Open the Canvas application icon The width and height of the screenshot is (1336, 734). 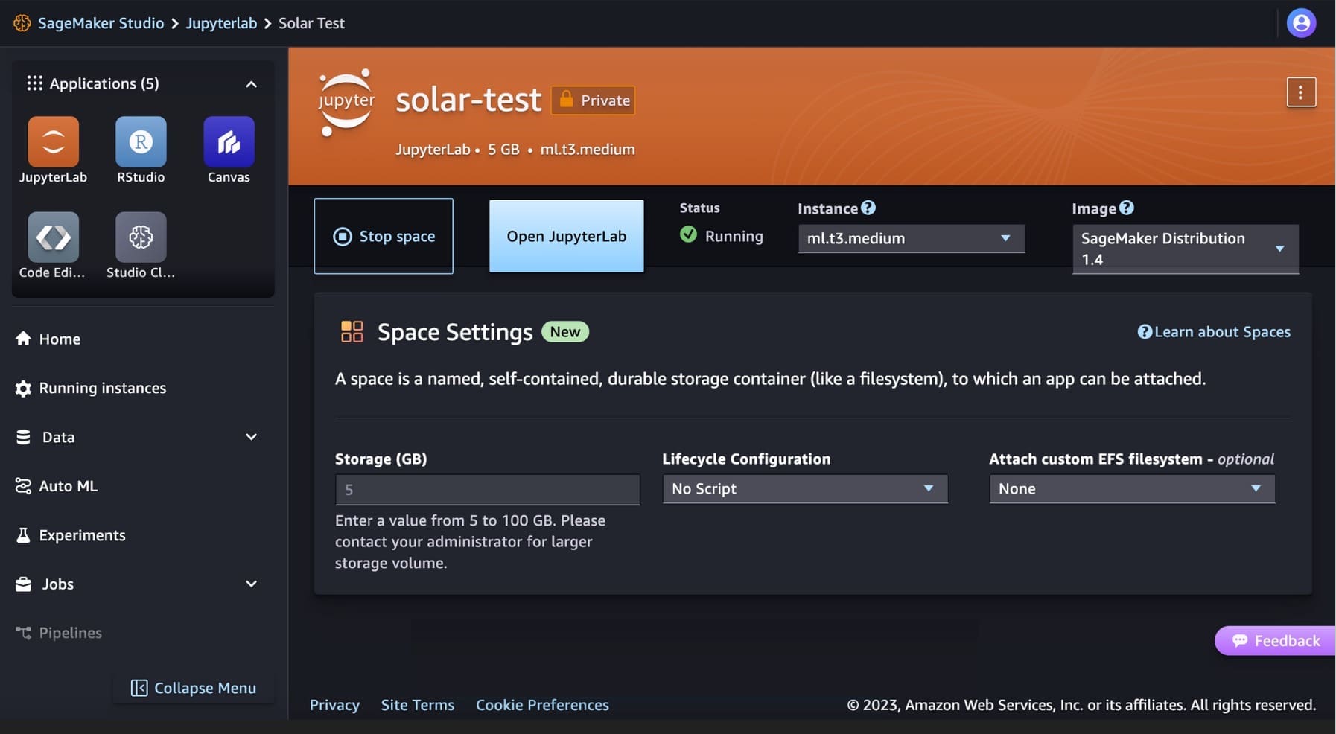[229, 141]
